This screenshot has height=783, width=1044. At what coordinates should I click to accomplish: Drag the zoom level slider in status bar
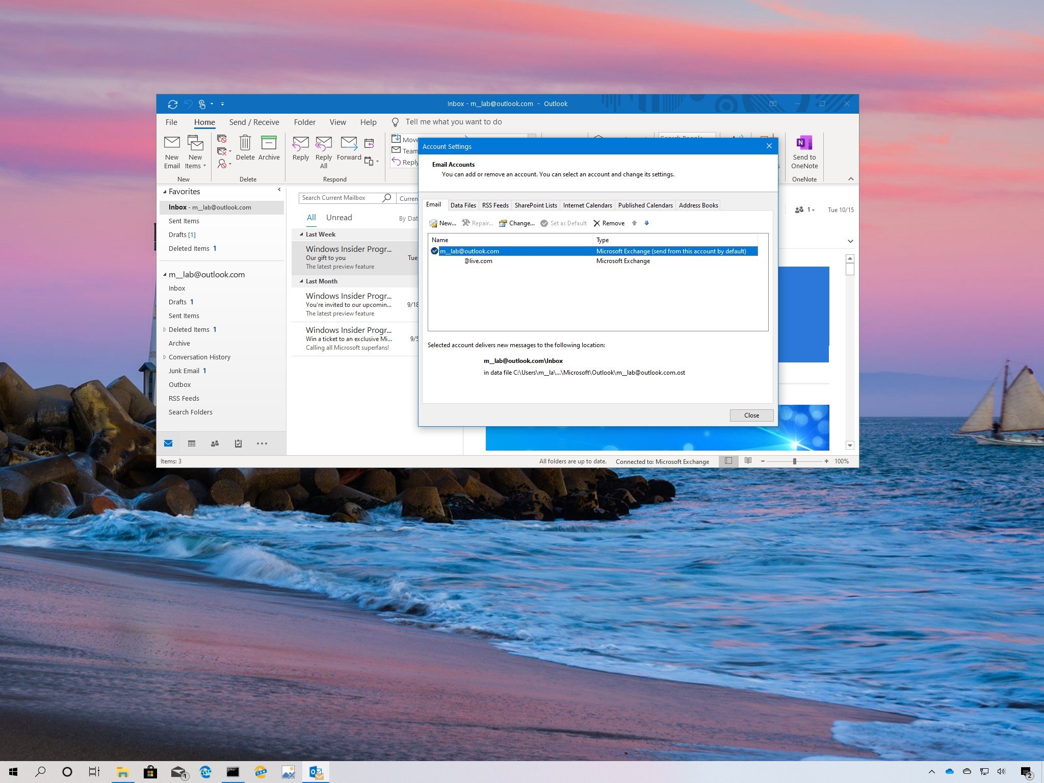(794, 461)
